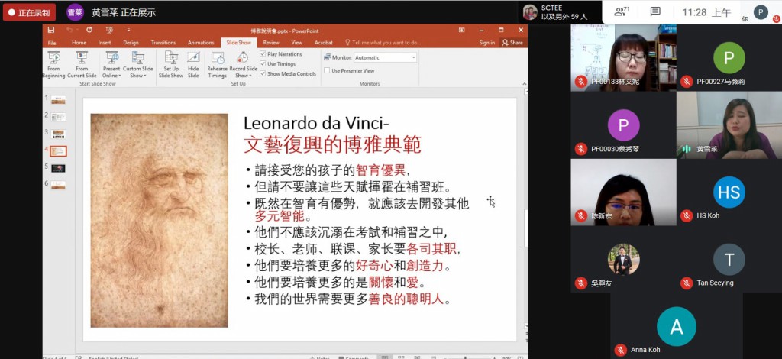Click muted mic icon on PF00133林艾妮 tile
782x359 pixels.
580,81
